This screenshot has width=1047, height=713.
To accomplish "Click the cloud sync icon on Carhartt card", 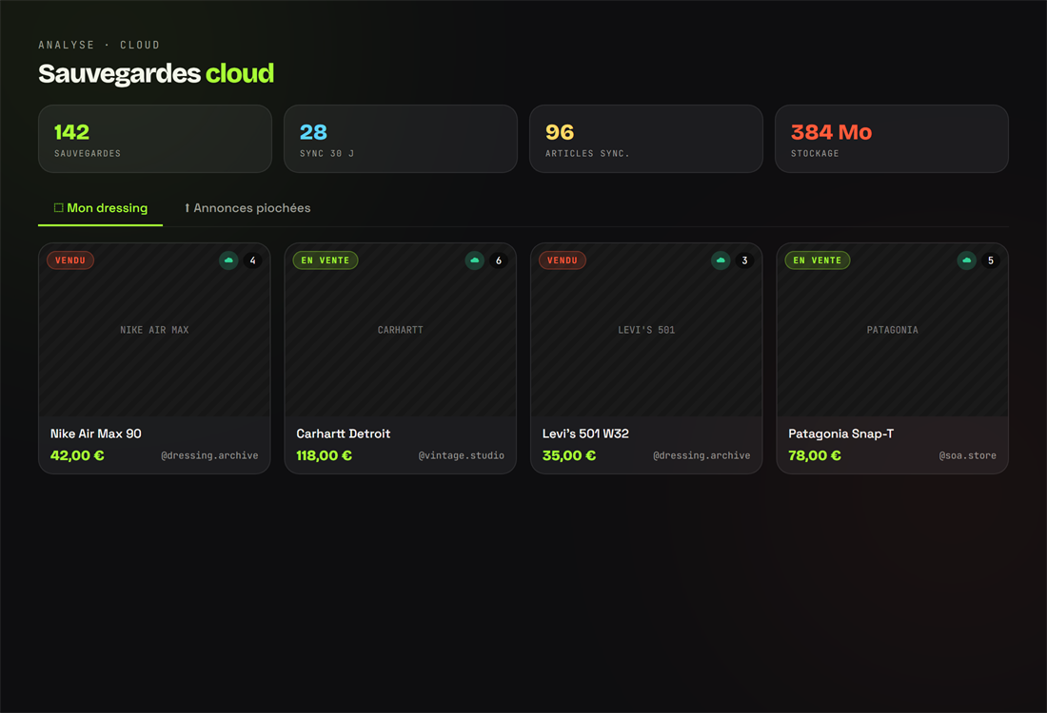I will click(x=474, y=260).
